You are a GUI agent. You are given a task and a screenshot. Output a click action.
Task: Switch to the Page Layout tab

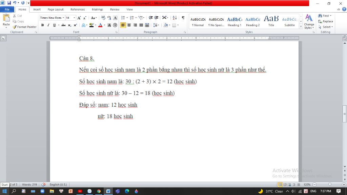click(x=56, y=9)
